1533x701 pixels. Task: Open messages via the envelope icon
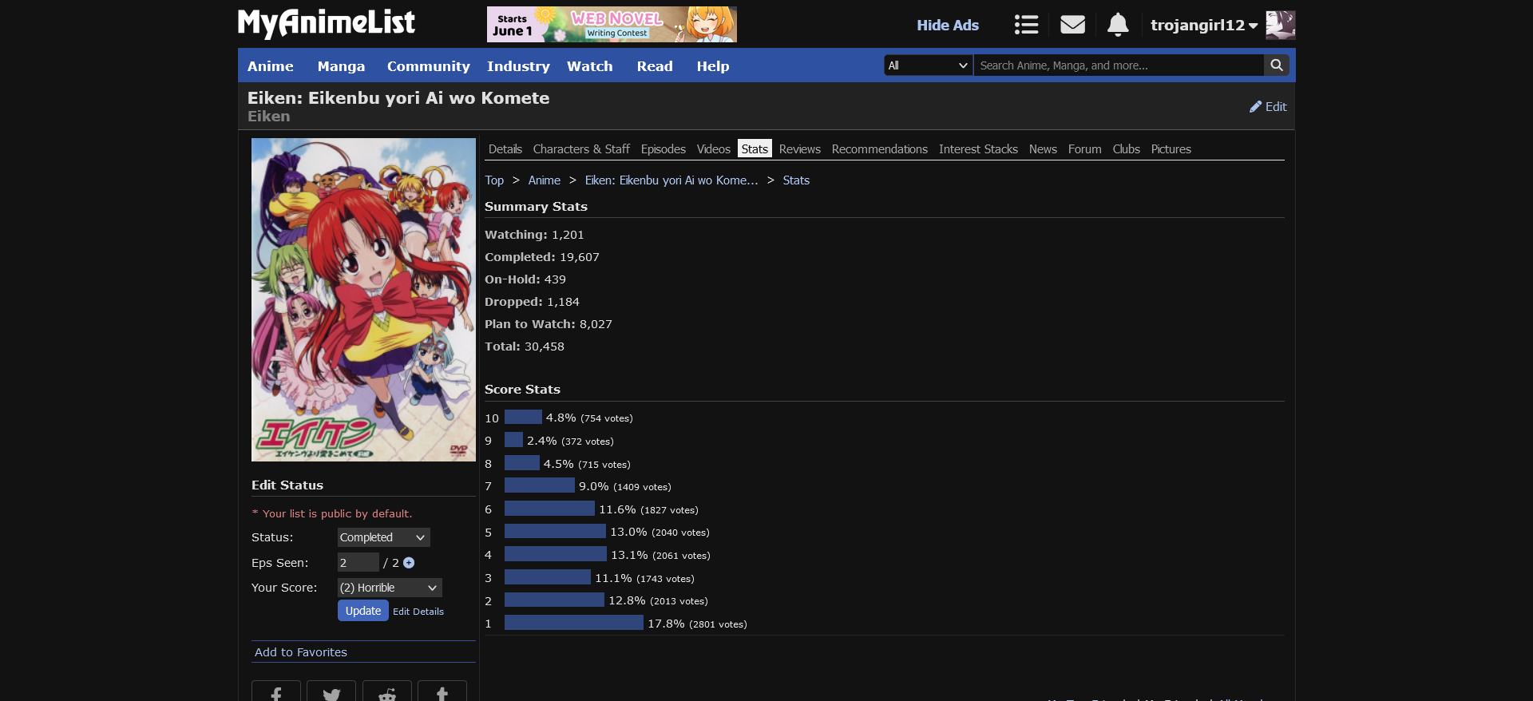[1072, 25]
